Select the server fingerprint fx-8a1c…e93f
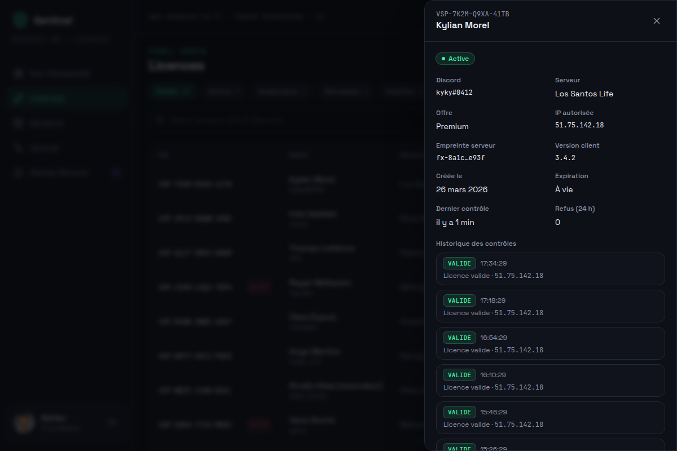This screenshot has height=451, width=677. (x=460, y=158)
